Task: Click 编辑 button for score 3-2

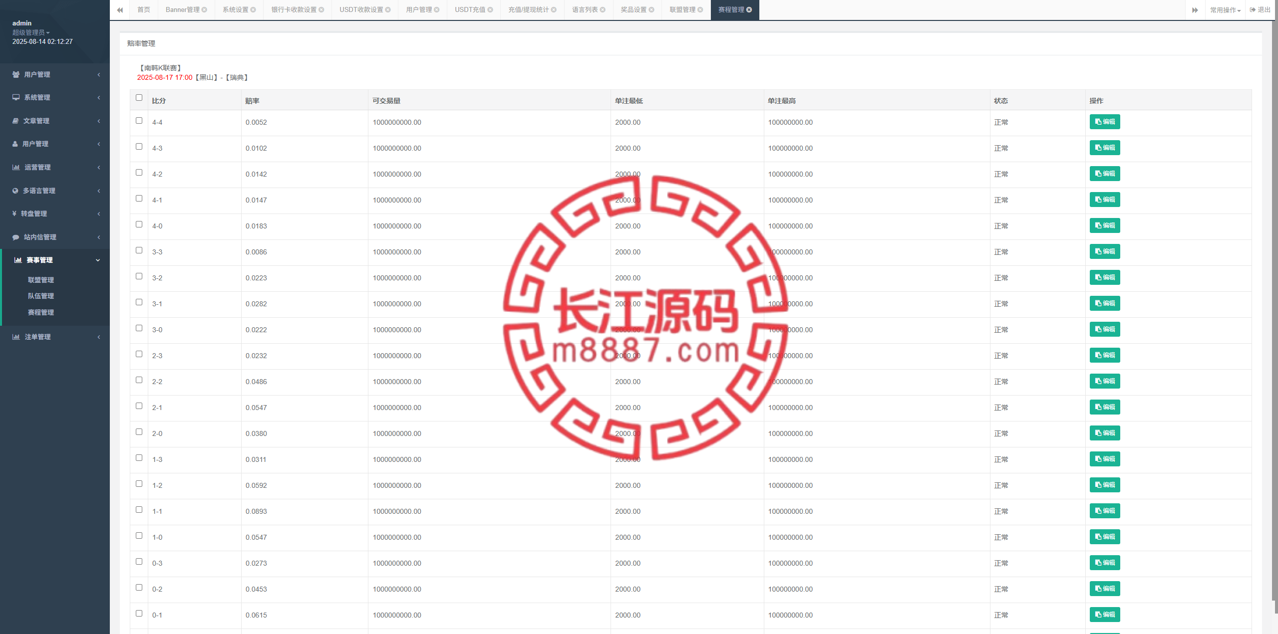Action: pyautogui.click(x=1105, y=277)
